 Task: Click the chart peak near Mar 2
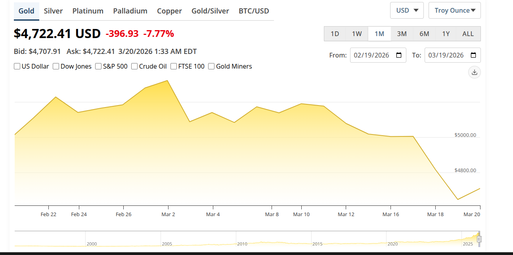(x=168, y=81)
